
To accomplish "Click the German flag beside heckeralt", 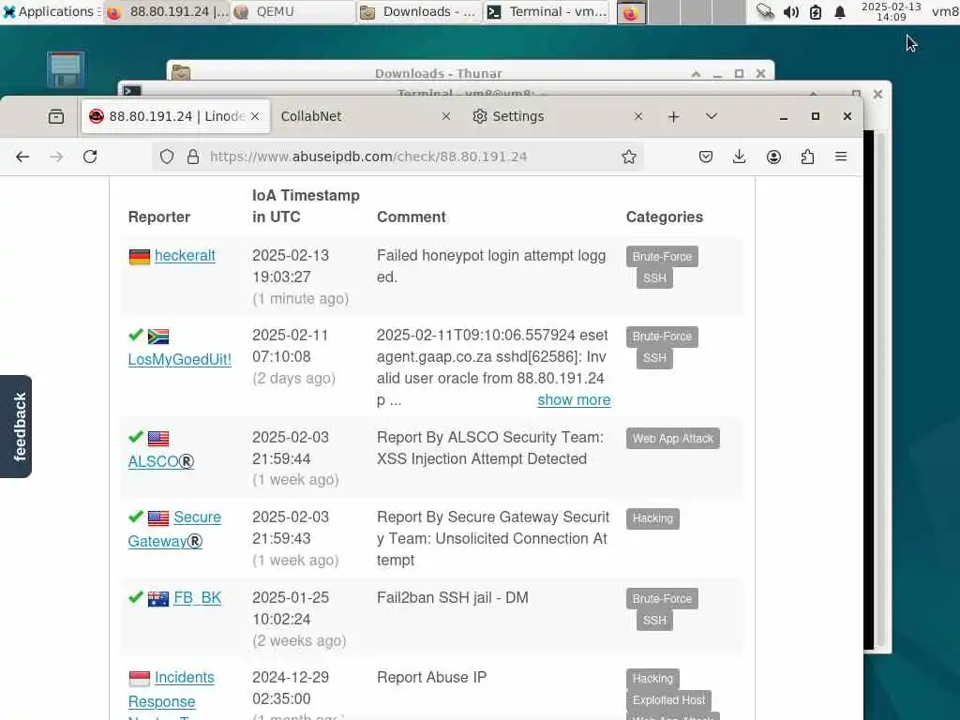I will click(x=140, y=257).
